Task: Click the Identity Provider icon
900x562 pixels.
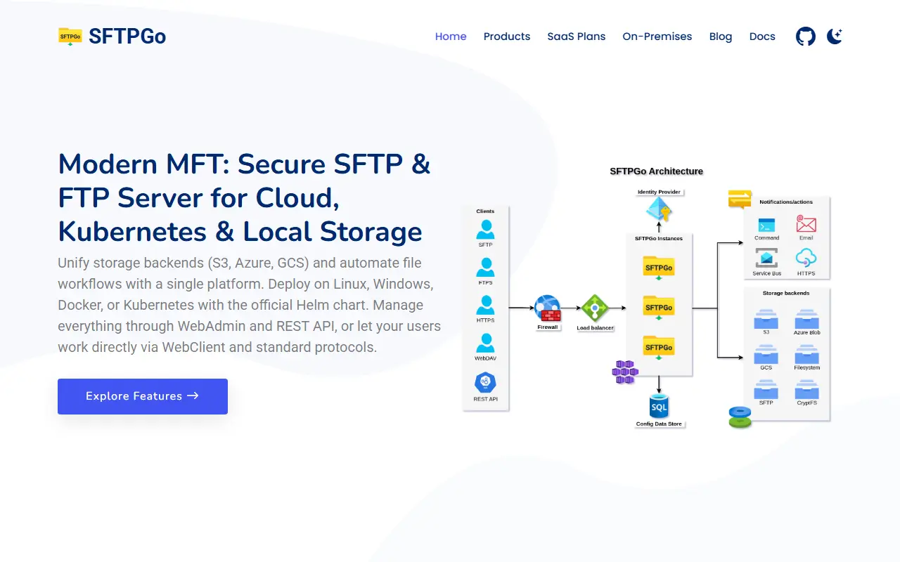Action: click(x=660, y=209)
